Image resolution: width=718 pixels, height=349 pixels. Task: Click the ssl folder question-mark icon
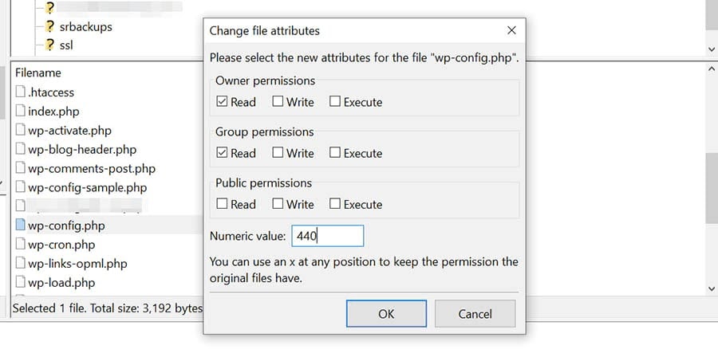tap(49, 45)
